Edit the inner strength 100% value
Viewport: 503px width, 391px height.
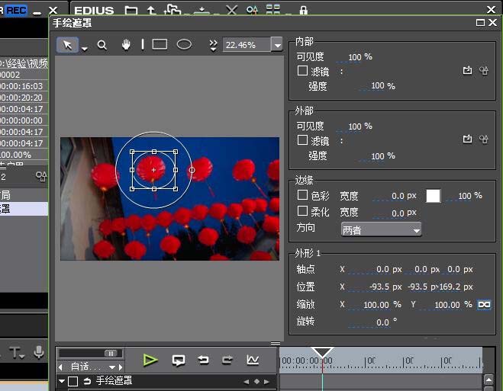(x=378, y=86)
